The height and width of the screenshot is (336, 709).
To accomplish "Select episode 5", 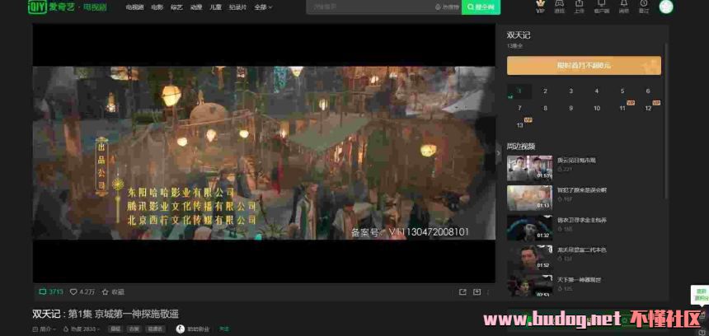I will point(622,91).
